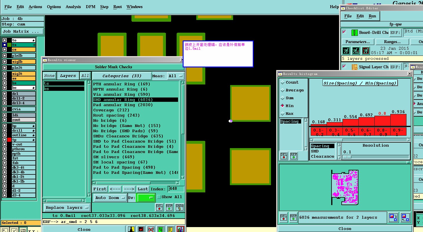
Task: Click first run icon under Board-Drill Parameters
Action: [346, 51]
